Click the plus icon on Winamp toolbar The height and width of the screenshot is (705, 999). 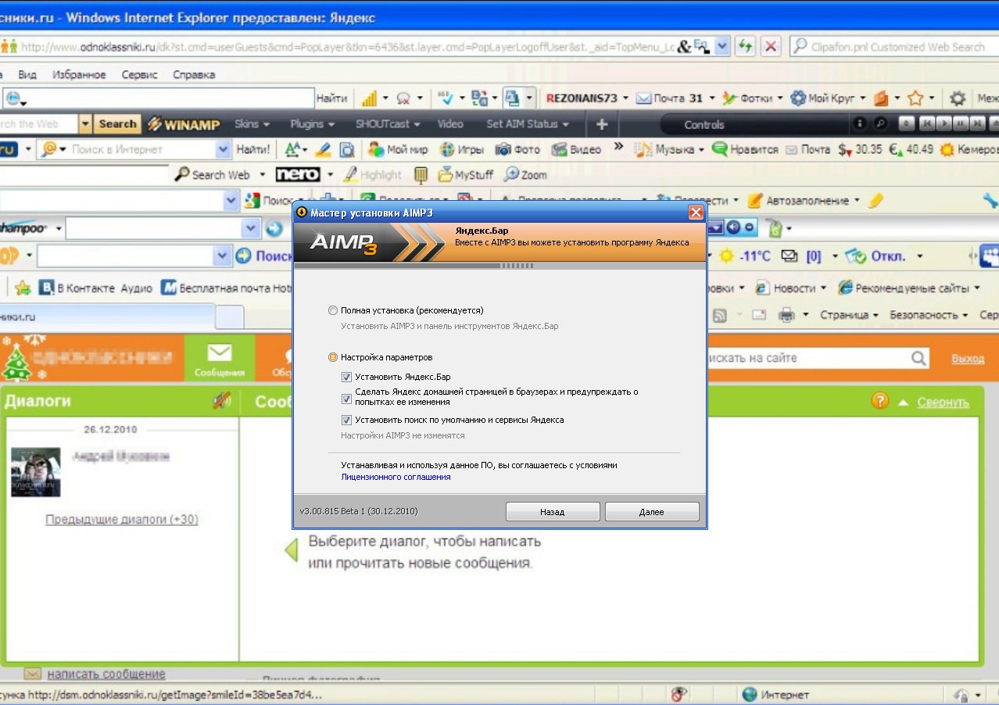(602, 124)
